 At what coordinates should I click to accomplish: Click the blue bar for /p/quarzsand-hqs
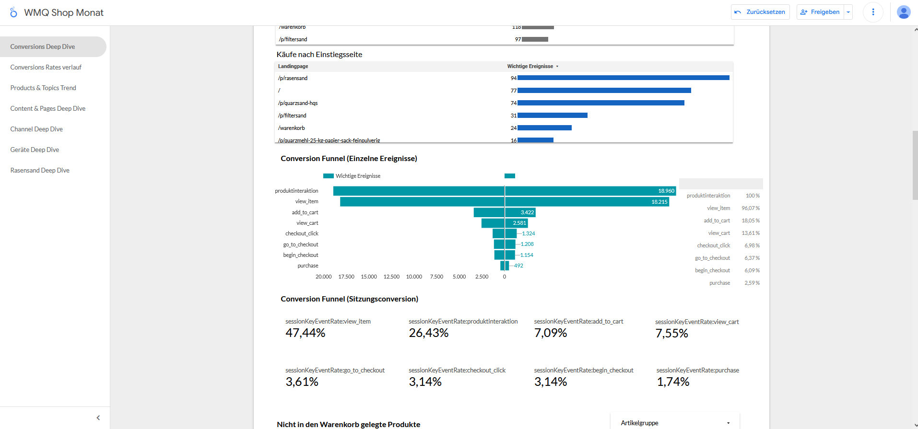601,103
